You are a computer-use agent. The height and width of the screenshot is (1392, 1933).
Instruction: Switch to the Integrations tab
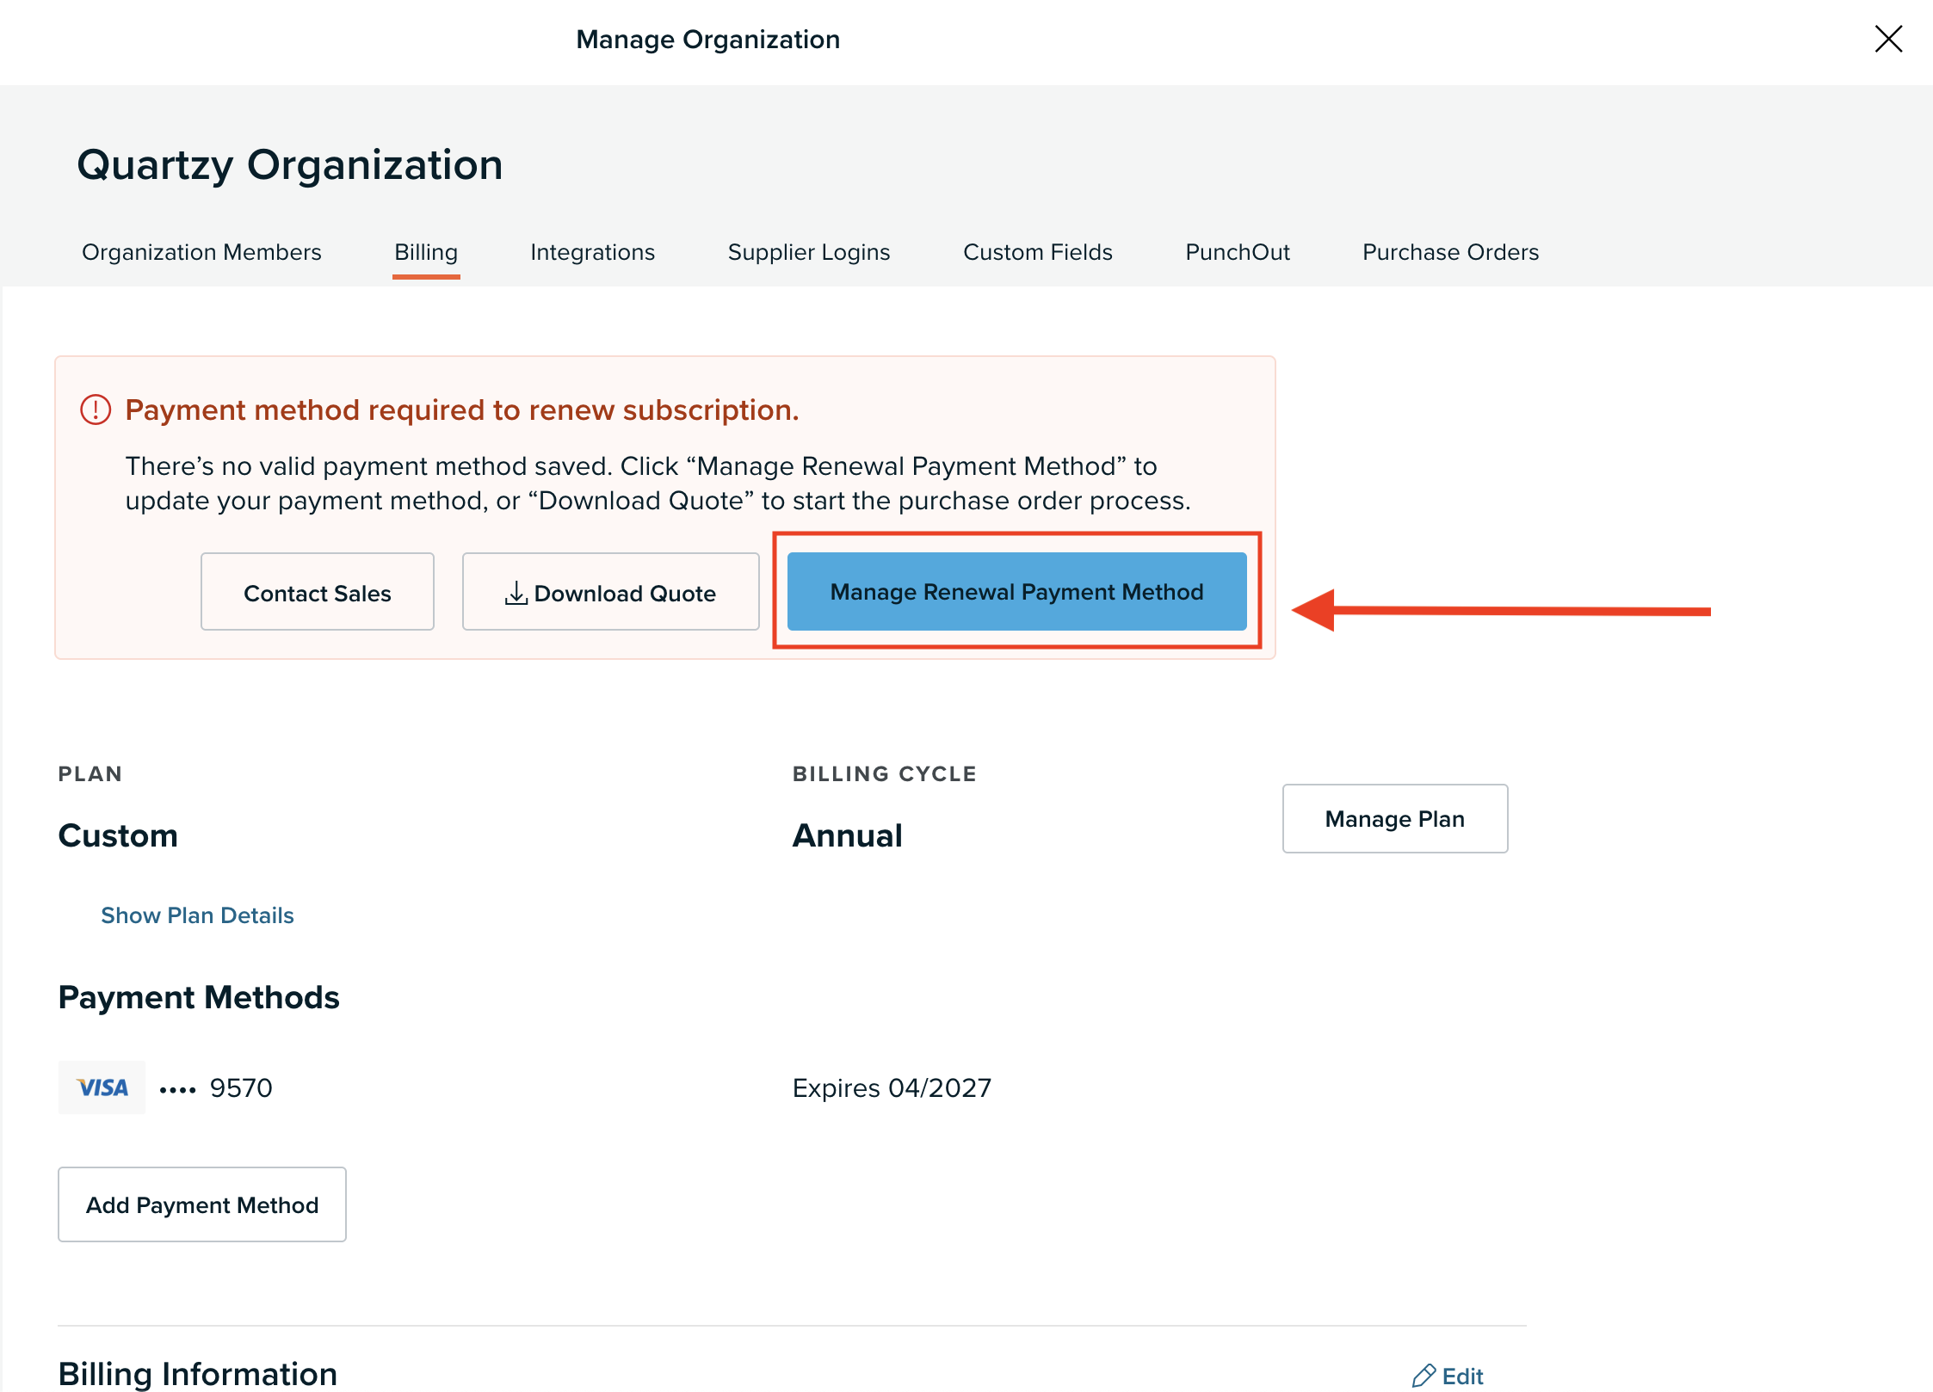tap(592, 252)
